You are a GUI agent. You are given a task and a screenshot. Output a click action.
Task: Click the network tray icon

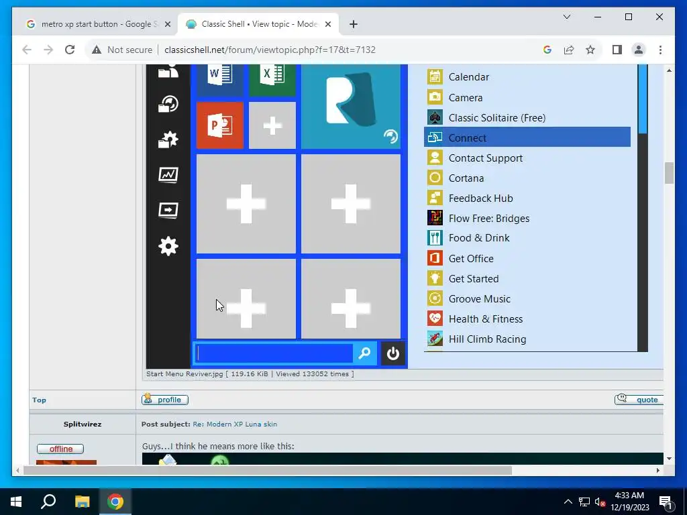[x=584, y=502]
